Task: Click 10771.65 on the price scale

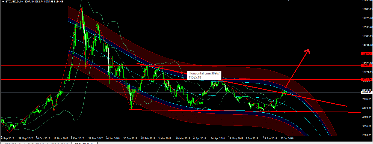Action: point(367,72)
